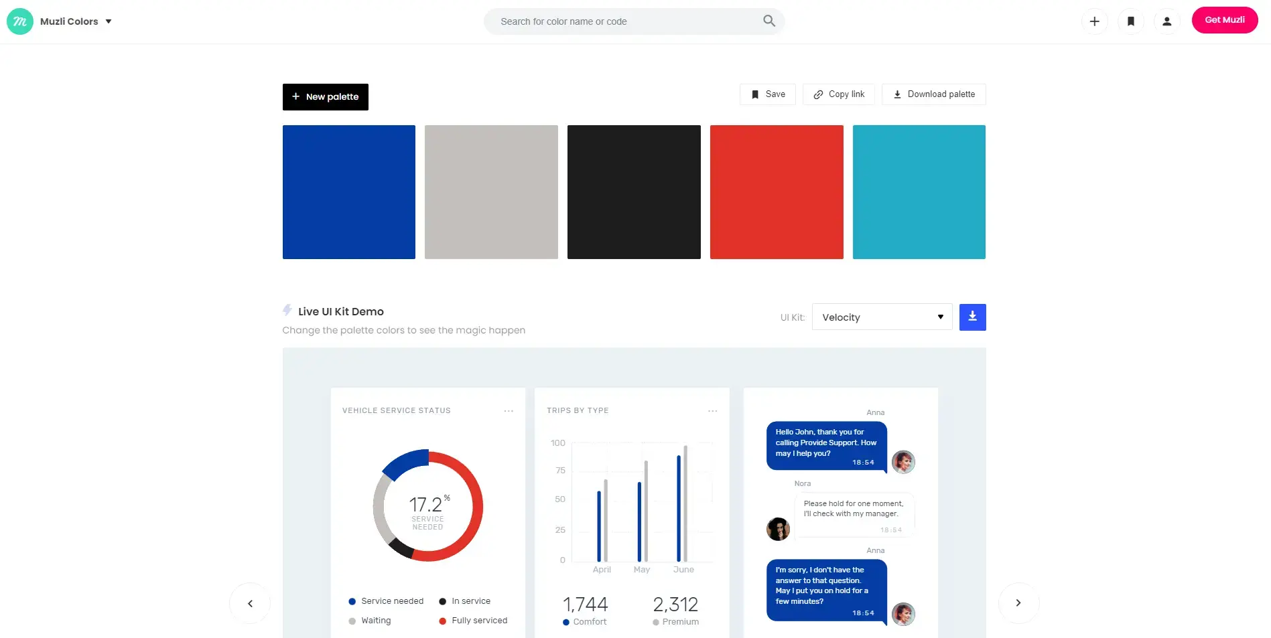This screenshot has width=1271, height=638.
Task: Create a New palette
Action: click(x=325, y=97)
